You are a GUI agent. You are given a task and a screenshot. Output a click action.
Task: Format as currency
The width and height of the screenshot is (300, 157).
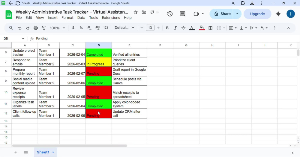tap(73, 28)
